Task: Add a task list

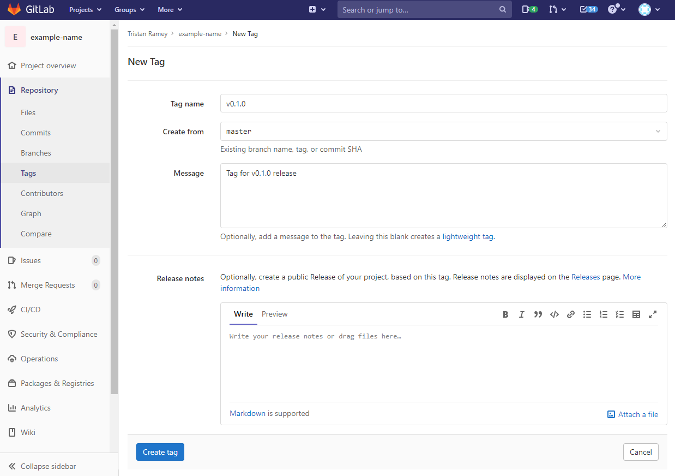Action: (x=620, y=314)
